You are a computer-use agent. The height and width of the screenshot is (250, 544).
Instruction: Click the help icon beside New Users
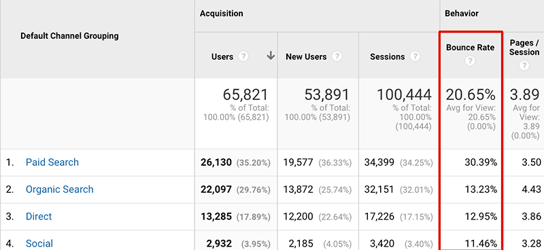coord(337,56)
